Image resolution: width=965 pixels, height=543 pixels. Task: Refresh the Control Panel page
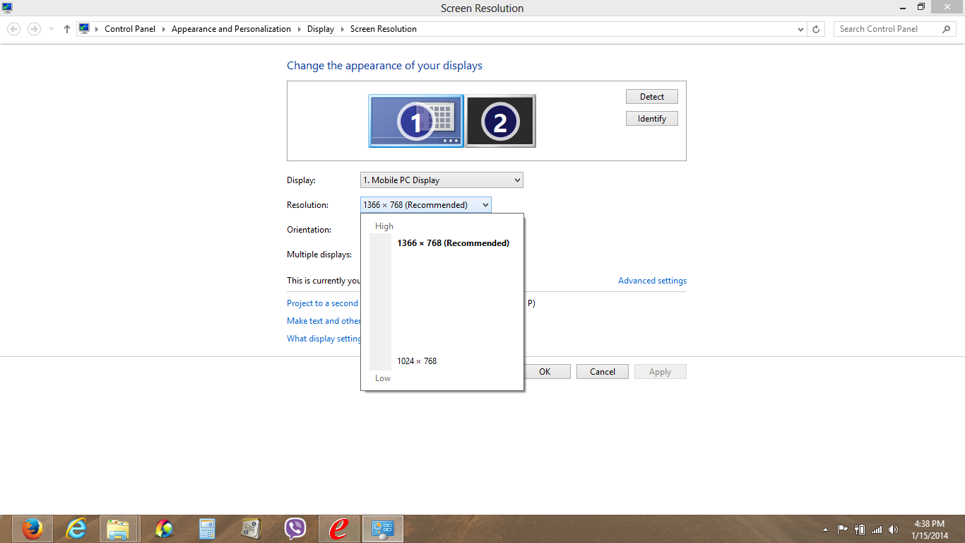click(x=816, y=30)
